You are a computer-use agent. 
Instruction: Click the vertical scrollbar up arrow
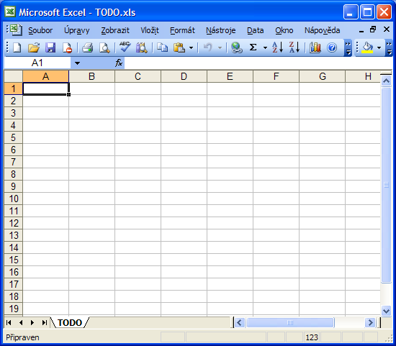pyautogui.click(x=386, y=81)
